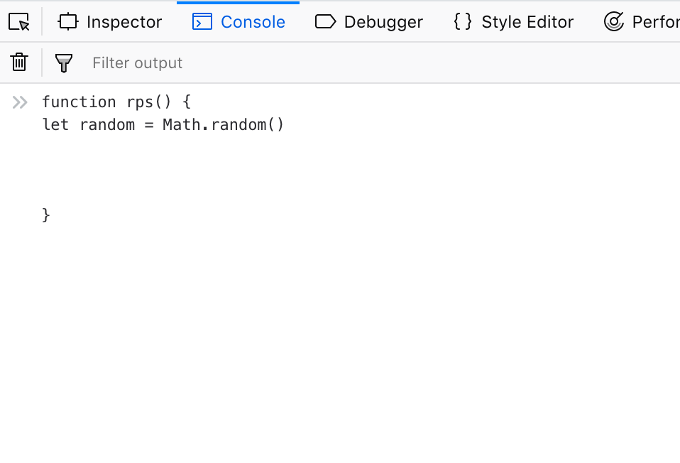
Task: Click the function's closing curly brace
Action: pos(46,215)
